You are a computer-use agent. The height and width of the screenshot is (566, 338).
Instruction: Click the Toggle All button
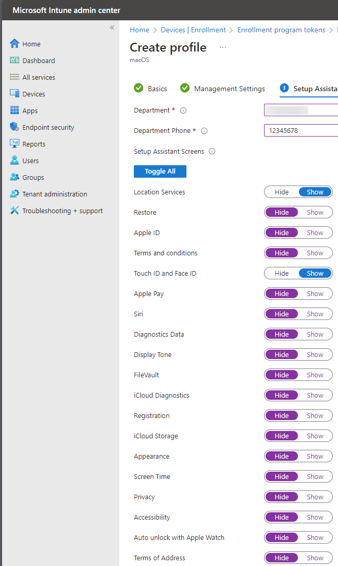(160, 171)
